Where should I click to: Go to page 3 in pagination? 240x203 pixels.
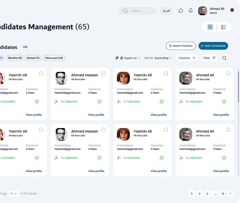pos(207,194)
